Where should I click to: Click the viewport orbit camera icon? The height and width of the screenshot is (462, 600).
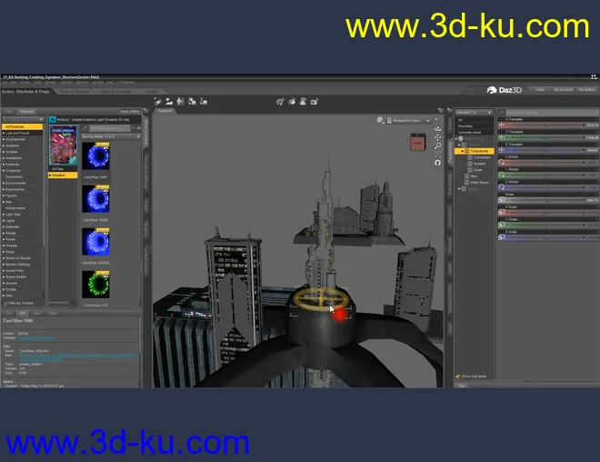coord(438,128)
